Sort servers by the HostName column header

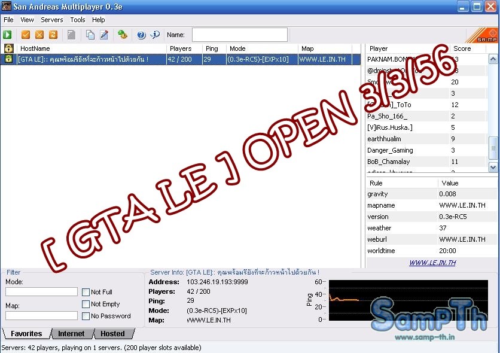92,48
